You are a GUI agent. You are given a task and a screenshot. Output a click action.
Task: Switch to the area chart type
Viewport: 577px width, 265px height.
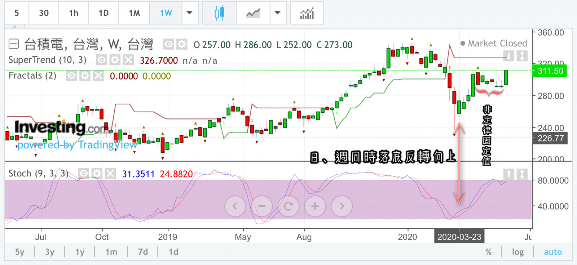tap(253, 13)
